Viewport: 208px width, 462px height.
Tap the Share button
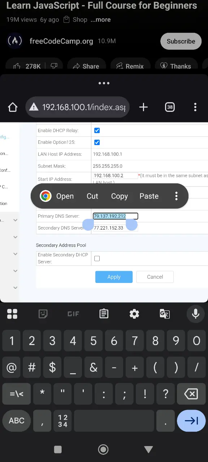[x=86, y=66]
